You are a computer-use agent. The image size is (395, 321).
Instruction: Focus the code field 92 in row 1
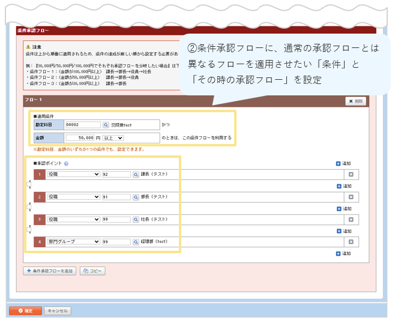[x=116, y=174]
